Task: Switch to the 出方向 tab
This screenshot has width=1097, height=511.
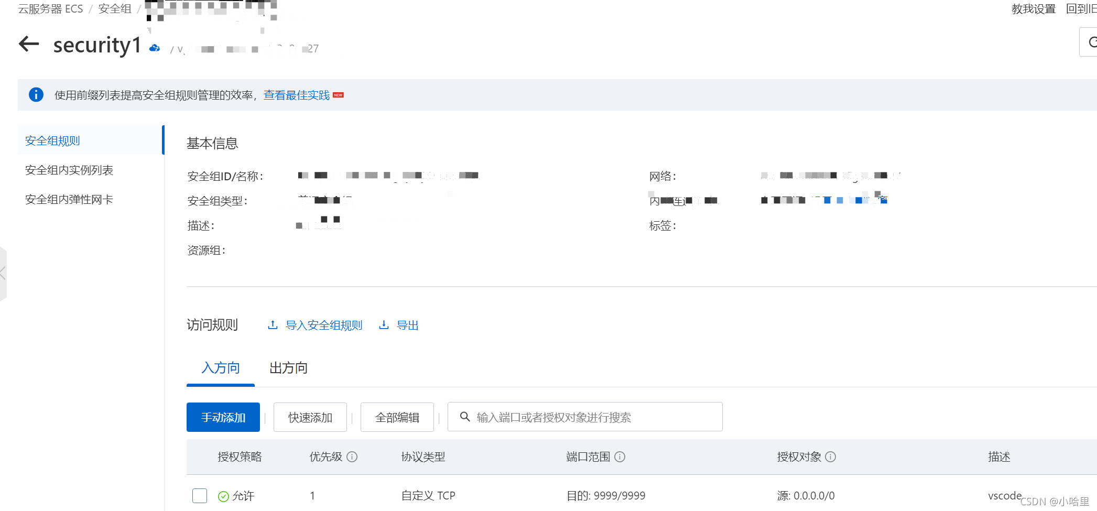Action: click(288, 368)
